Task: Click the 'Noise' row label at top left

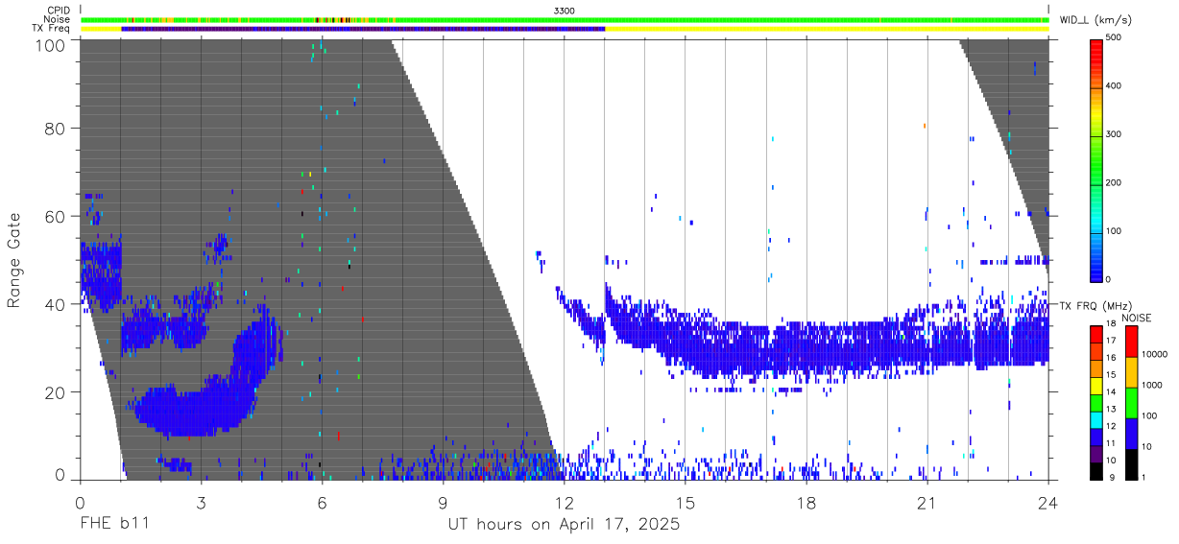Action: pos(58,19)
